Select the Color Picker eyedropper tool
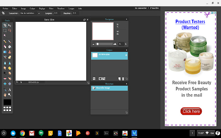The image size is (221, 138). tap(5, 90)
